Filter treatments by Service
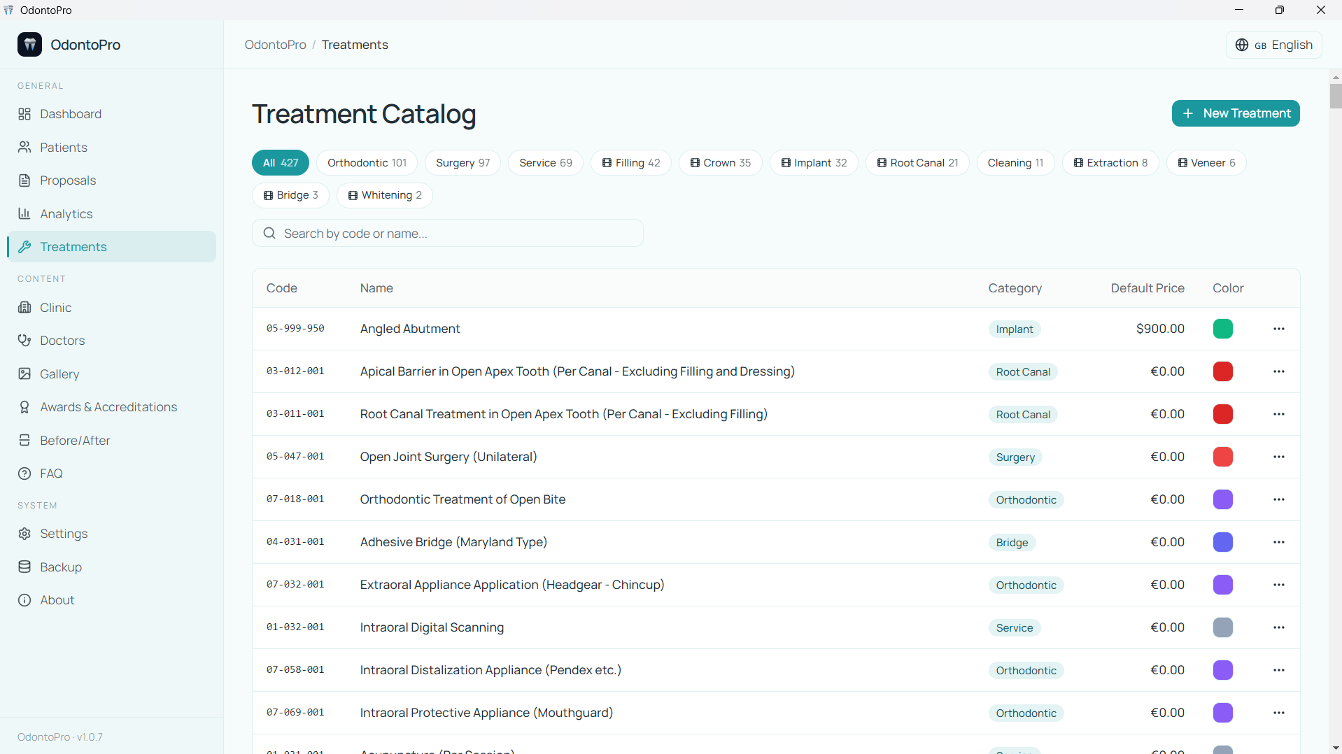 coord(546,163)
